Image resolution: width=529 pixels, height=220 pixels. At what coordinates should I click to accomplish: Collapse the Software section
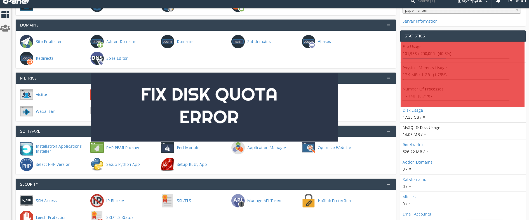389,131
